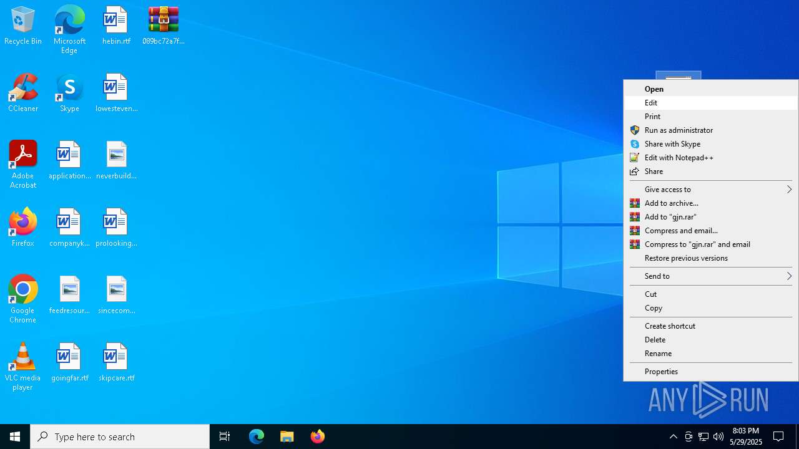Open Properties from the context menu
This screenshot has height=449, width=799.
[711, 372]
